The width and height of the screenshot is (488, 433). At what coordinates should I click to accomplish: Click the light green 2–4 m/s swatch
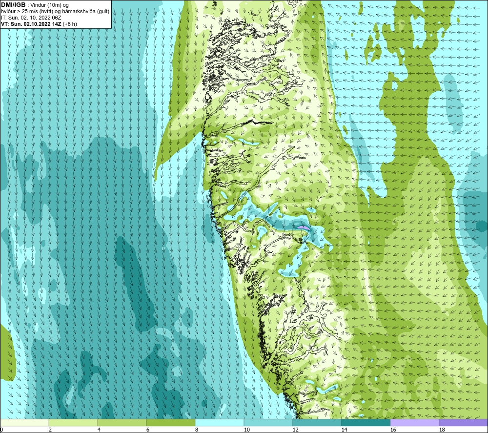[x=73, y=422]
